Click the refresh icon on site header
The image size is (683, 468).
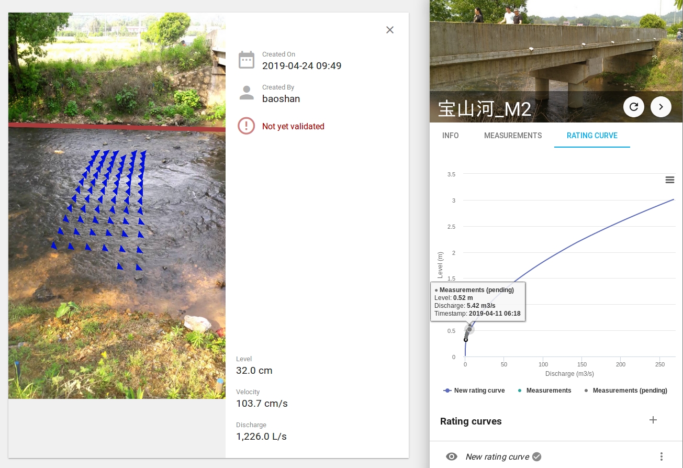(x=633, y=107)
